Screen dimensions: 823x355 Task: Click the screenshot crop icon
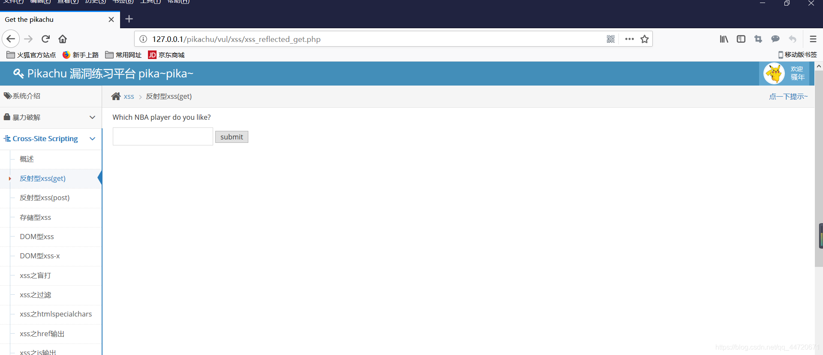(758, 39)
